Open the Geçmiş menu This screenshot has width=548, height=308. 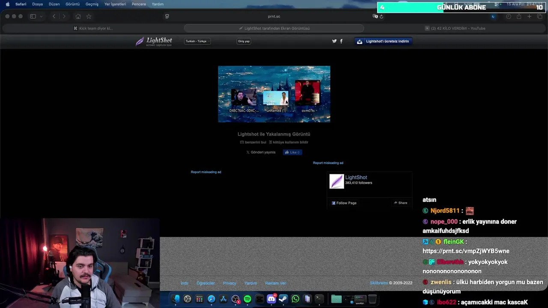point(92,4)
